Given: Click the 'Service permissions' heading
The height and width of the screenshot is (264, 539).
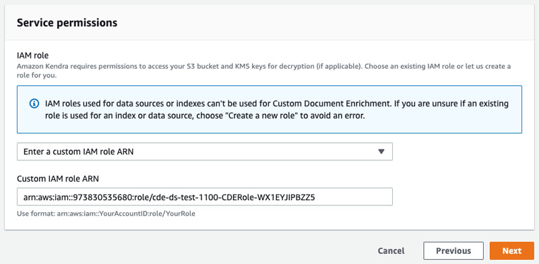Looking at the screenshot, I should point(67,23).
